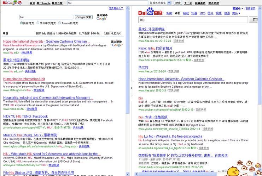Click the pane splitter collapse arrow

coord(131,88)
